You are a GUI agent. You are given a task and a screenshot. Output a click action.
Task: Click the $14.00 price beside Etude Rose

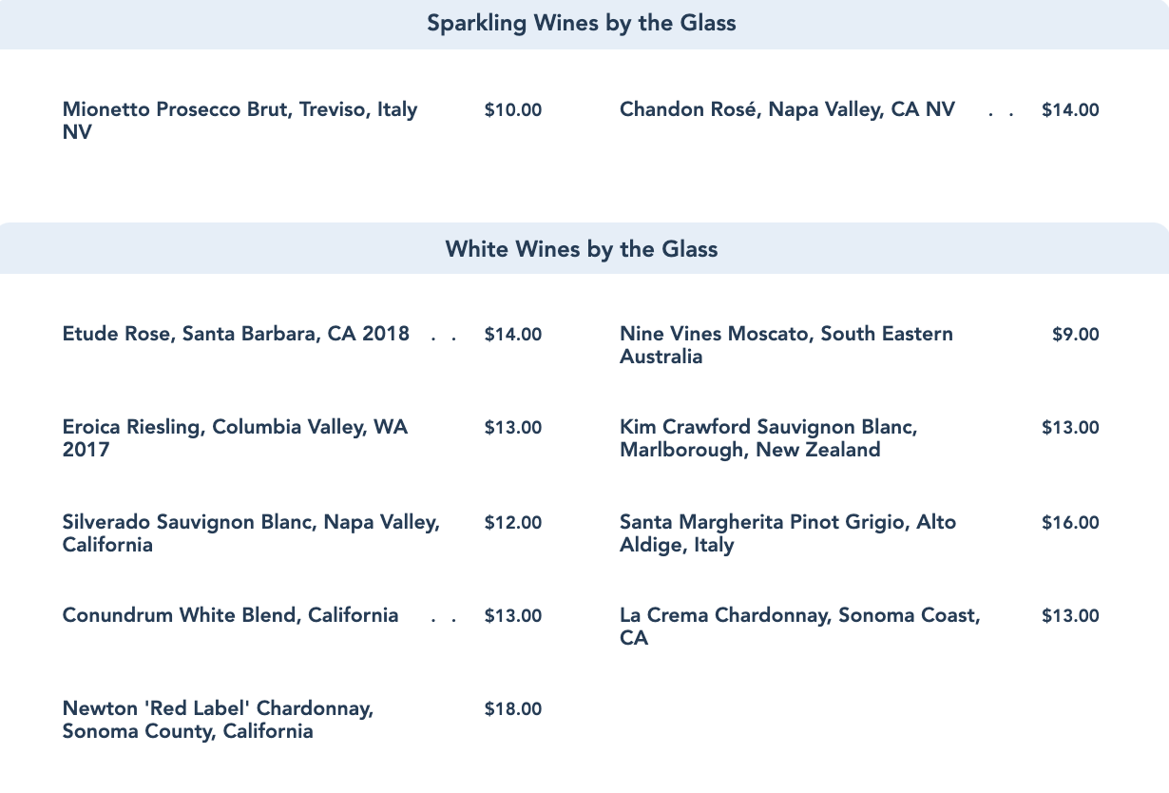pos(513,335)
